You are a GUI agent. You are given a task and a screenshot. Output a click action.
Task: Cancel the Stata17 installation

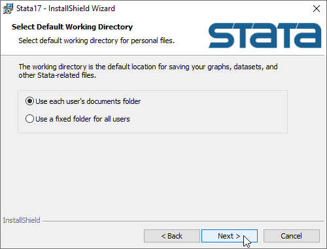tap(292, 236)
